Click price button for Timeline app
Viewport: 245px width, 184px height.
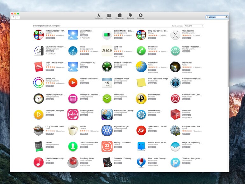(x=186, y=163)
